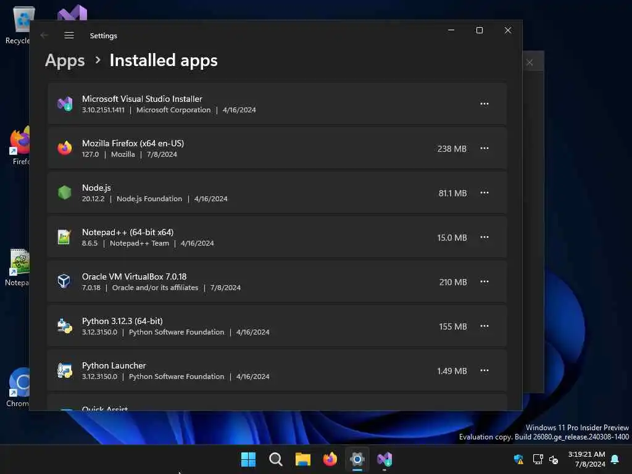Select the Python Launcher entry name
632x474 pixels.
pos(114,365)
